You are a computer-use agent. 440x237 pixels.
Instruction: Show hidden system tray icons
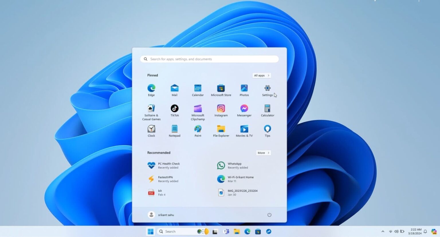coord(383,231)
